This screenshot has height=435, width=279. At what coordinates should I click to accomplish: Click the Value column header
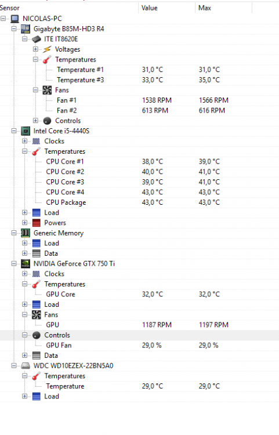[x=166, y=8]
